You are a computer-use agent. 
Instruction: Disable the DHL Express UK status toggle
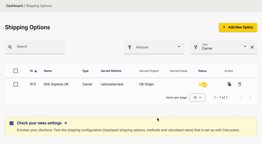(x=202, y=84)
